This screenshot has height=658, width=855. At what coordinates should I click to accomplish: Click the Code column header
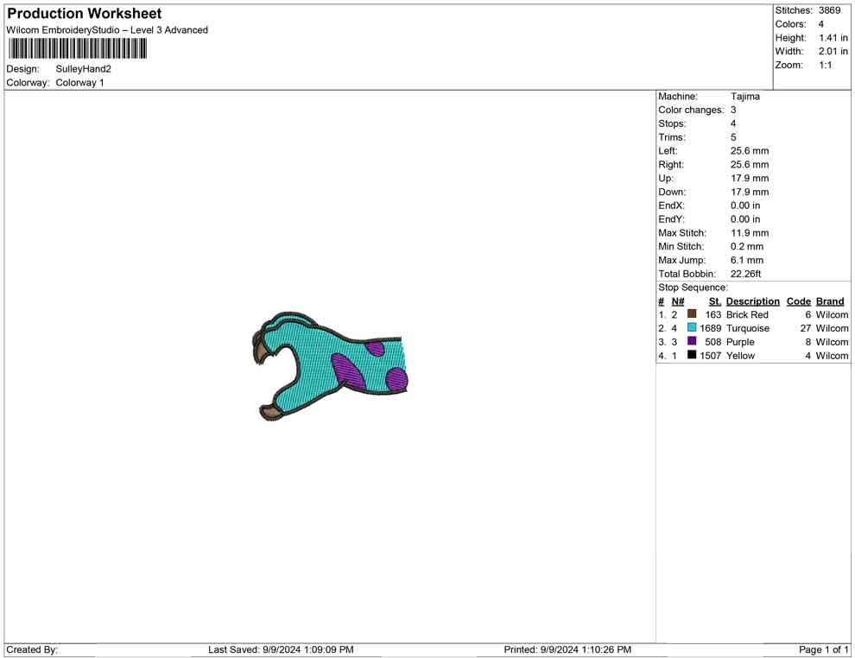tap(798, 301)
